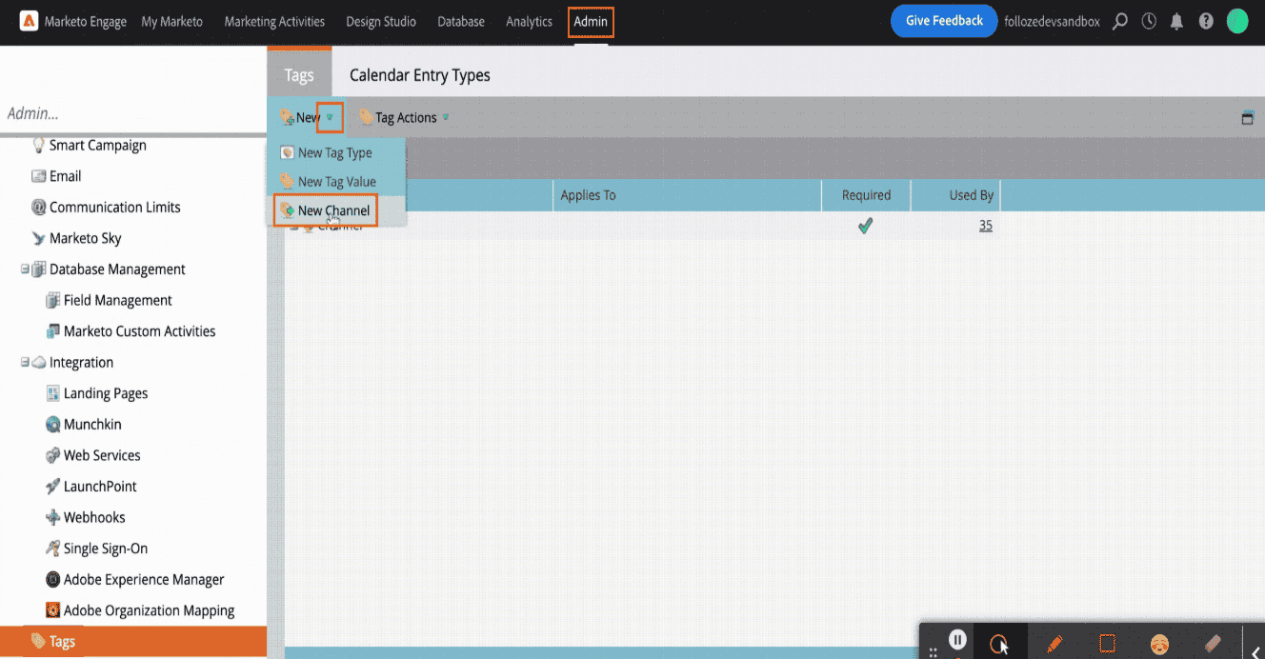The image size is (1265, 659).
Task: Open the New dropdown arrow
Action: pyautogui.click(x=330, y=118)
